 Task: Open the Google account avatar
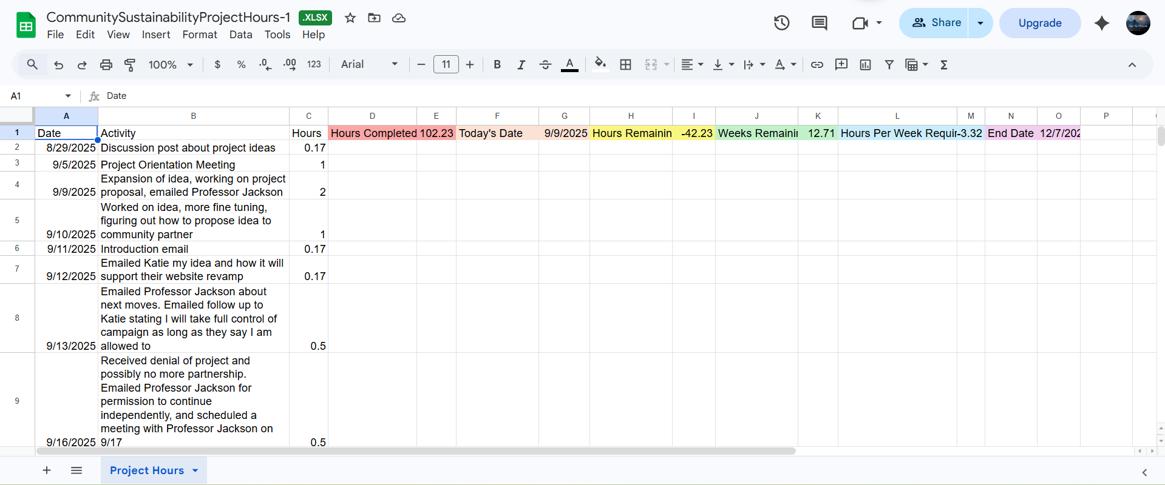coord(1138,23)
